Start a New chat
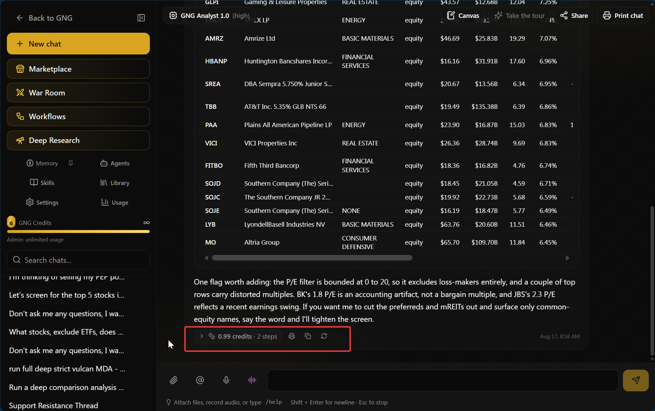The height and width of the screenshot is (411, 655). (x=78, y=44)
